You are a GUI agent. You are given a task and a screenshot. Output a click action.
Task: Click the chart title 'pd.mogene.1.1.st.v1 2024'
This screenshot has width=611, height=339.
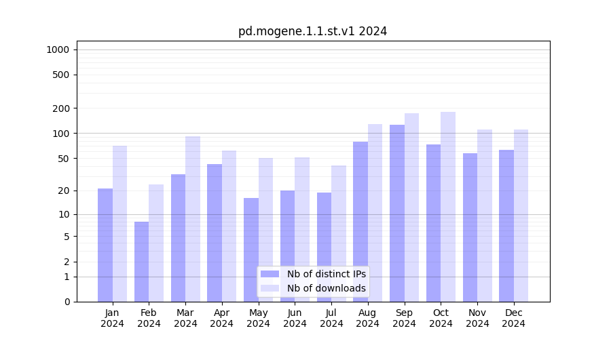coord(312,31)
